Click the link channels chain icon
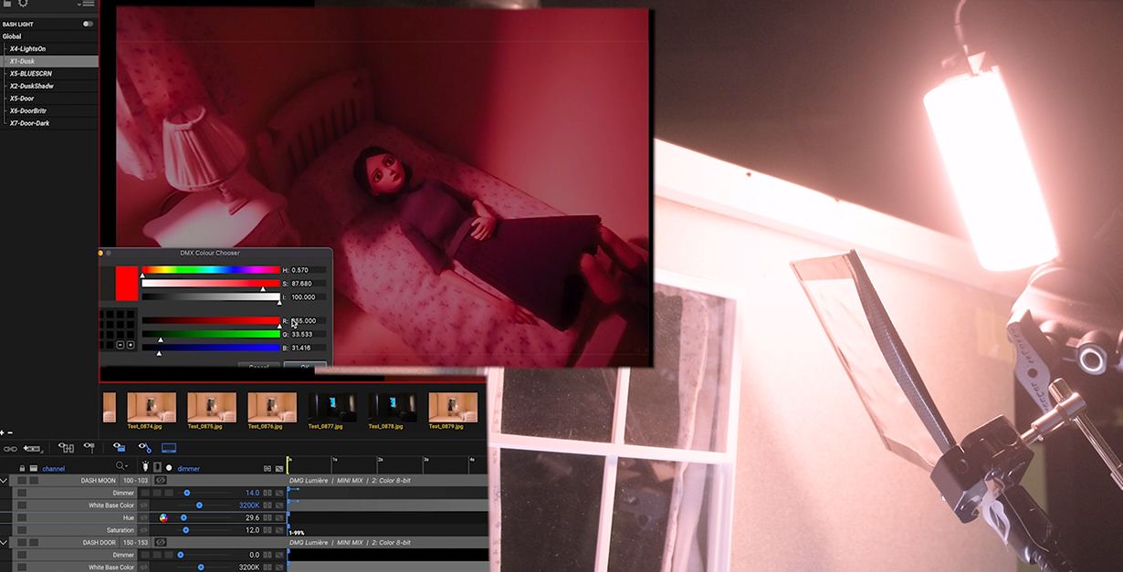This screenshot has height=572, width=1123. click(10, 448)
